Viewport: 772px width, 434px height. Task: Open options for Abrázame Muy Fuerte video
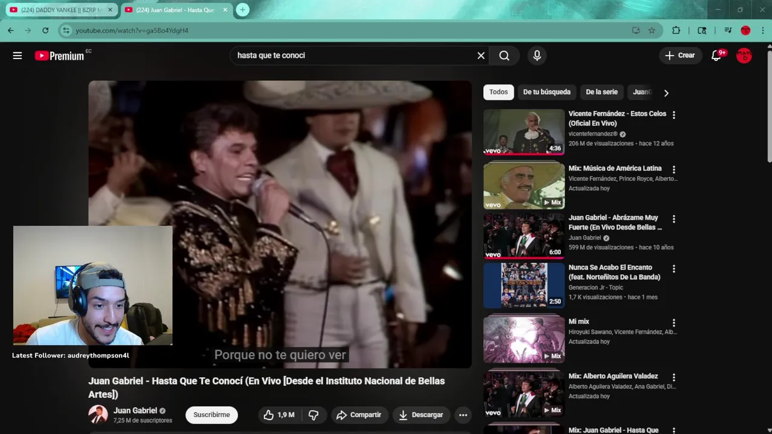(x=674, y=219)
